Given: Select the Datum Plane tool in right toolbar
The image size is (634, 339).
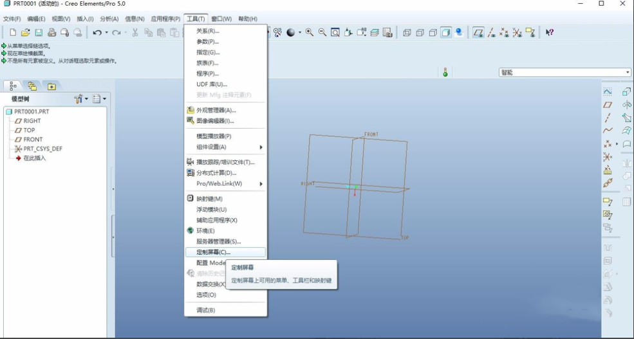Looking at the screenshot, I should click(607, 105).
